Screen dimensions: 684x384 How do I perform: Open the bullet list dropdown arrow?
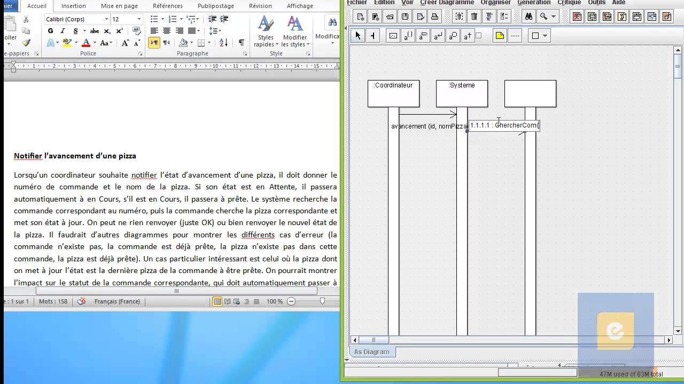pos(162,19)
